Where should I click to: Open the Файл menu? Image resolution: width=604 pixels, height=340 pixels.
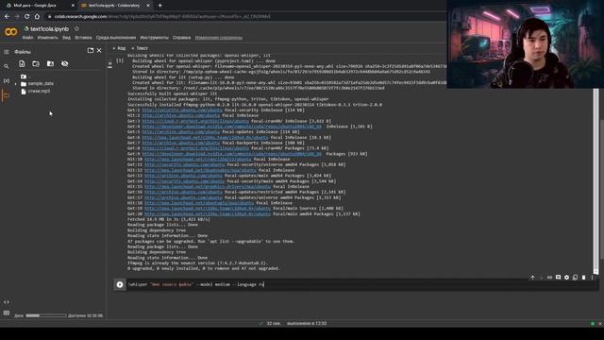point(27,38)
